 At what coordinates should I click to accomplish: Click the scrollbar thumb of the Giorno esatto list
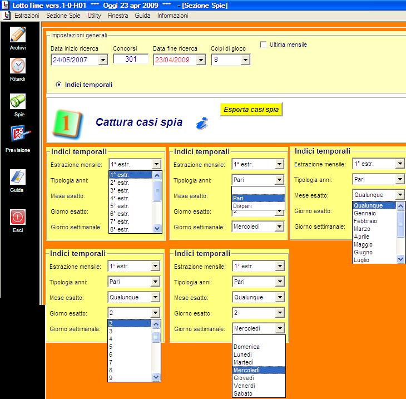coord(156,337)
